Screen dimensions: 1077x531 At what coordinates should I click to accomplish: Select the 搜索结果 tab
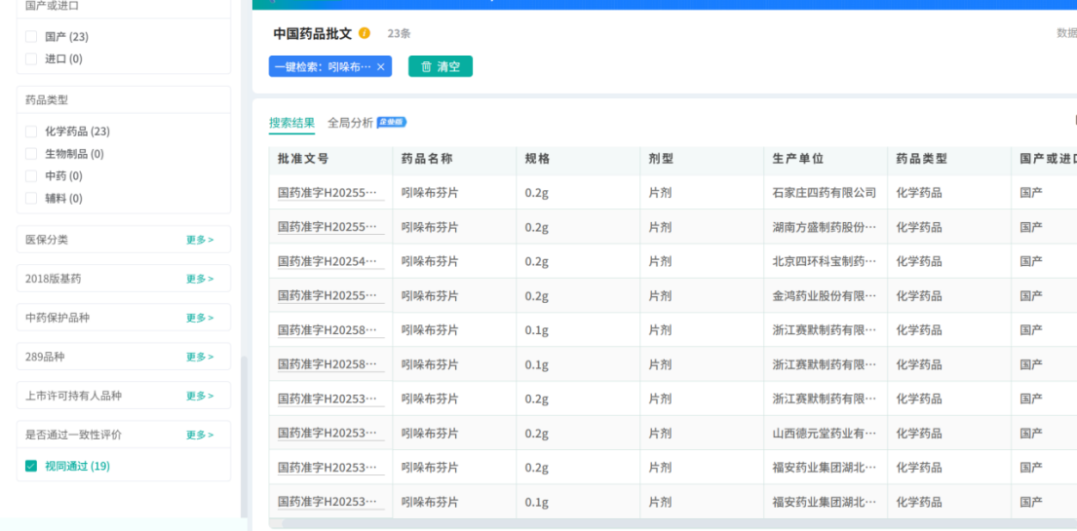[x=291, y=123]
